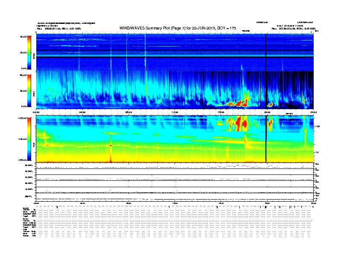Click the RAD1 intensity color bar
Screen dimensions: 338x261
tap(29, 90)
